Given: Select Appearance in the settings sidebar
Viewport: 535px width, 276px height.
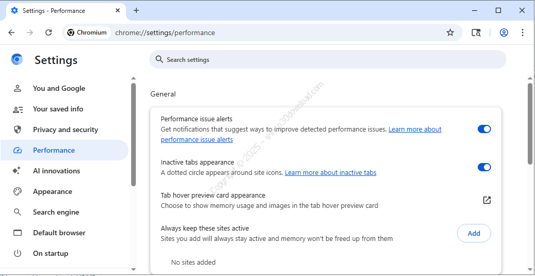Looking at the screenshot, I should pyautogui.click(x=52, y=191).
